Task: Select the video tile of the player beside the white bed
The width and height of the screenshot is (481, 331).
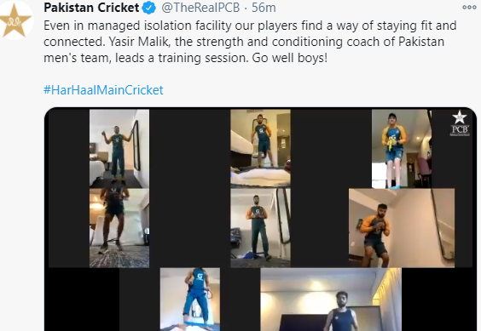Action: (x=260, y=149)
